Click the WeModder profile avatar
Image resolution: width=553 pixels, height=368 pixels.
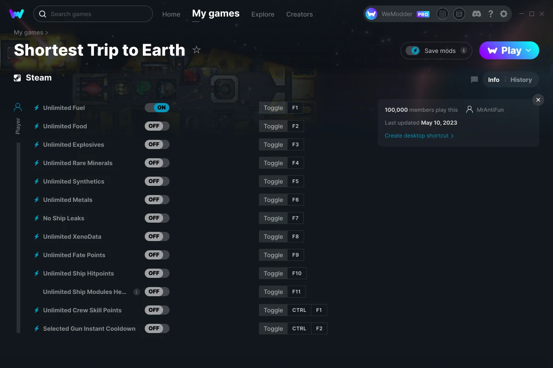[371, 14]
